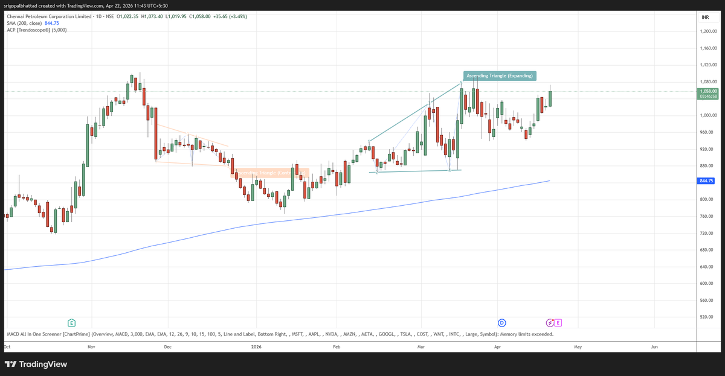Toggle visibility of the SMA (200, close) indicator
Image resolution: width=725 pixels, height=376 pixels.
coord(24,22)
